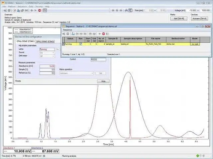Click the edit method pencil icon
This screenshot has width=213, height=159.
[14, 10]
